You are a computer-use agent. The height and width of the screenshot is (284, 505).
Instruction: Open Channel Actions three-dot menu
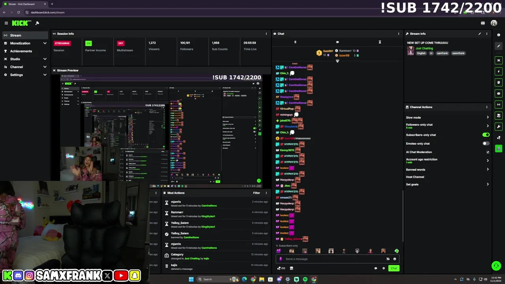pyautogui.click(x=486, y=107)
